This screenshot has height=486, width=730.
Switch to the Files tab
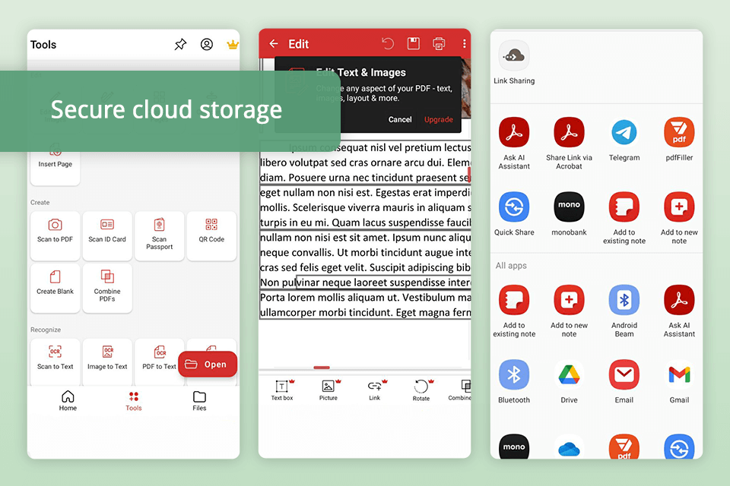coord(199,401)
